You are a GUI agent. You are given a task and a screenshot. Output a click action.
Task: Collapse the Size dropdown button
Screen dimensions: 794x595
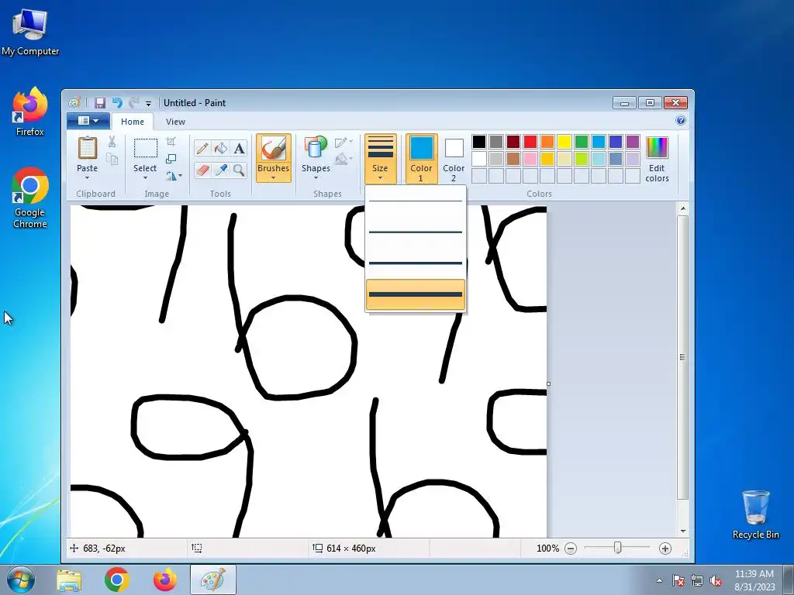click(x=380, y=158)
